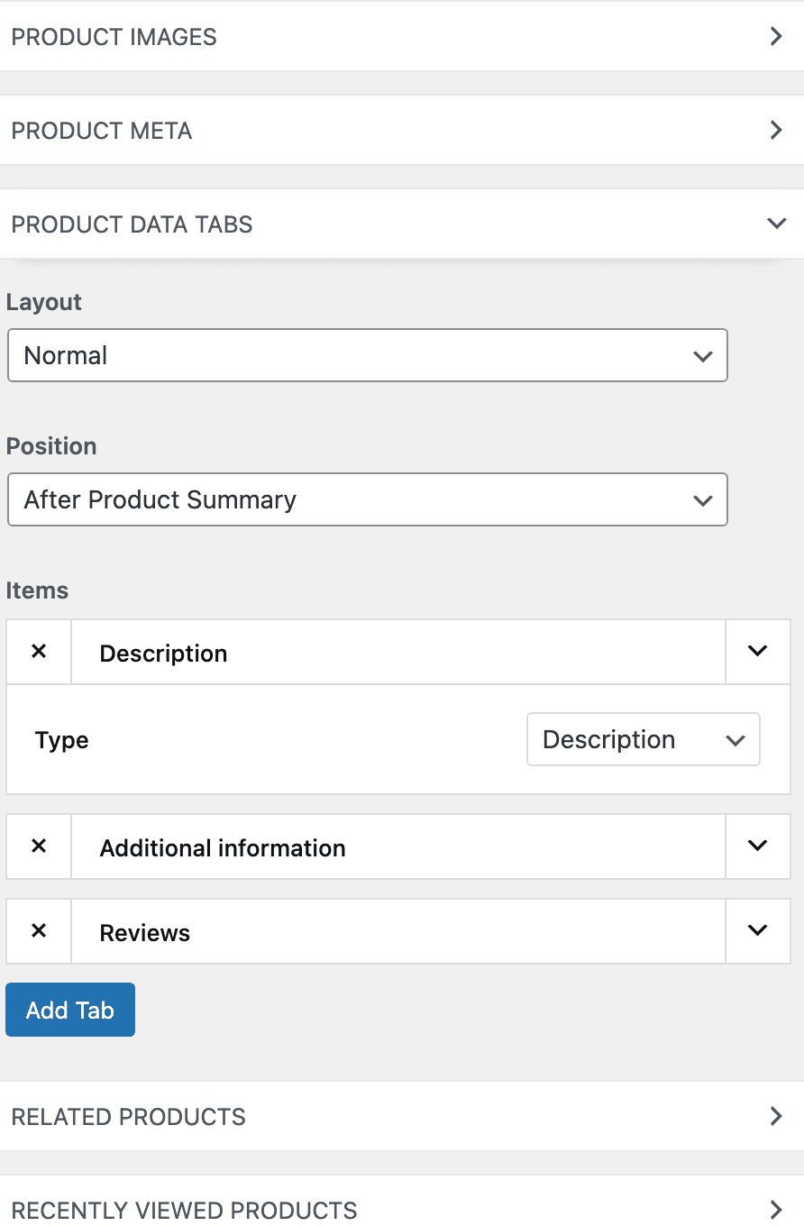Open the Product Meta section arrow
Screen dimensions: 804x1226
[x=776, y=131]
